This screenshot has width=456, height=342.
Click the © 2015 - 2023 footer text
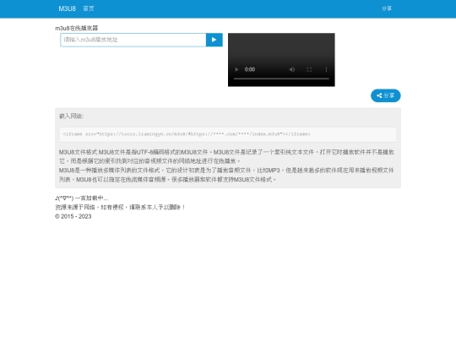[x=73, y=217]
